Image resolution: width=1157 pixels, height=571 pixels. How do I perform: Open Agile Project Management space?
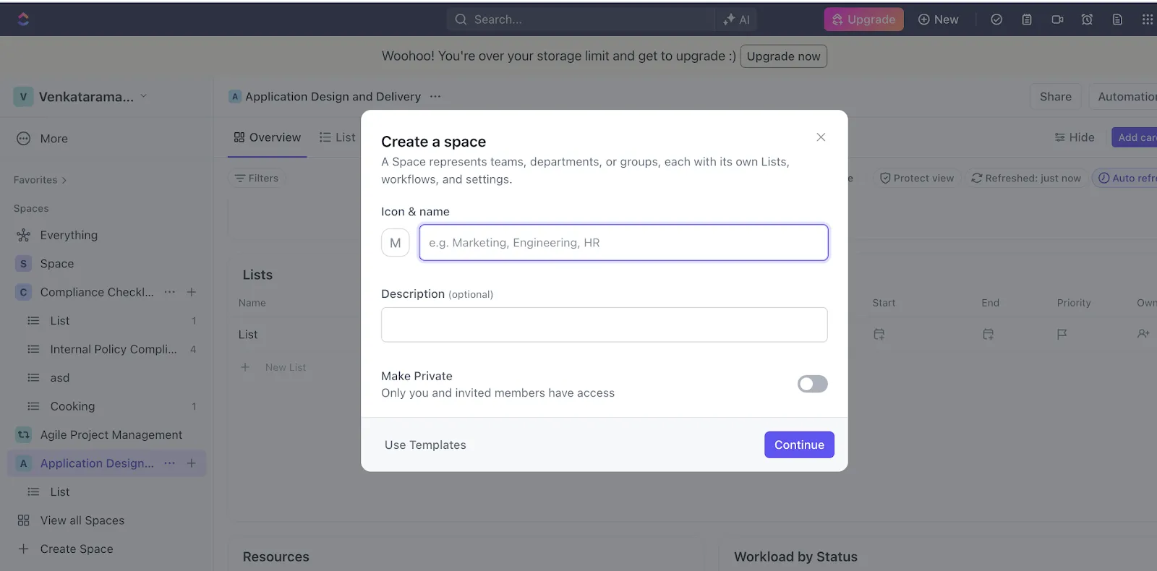click(x=111, y=435)
